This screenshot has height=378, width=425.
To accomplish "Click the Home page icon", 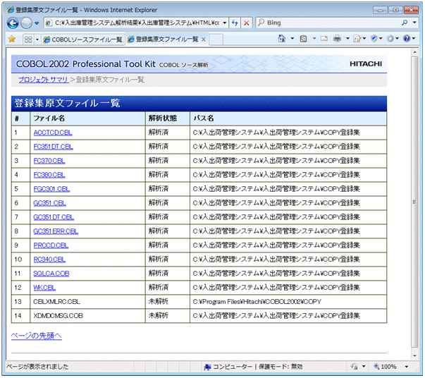I will [282, 39].
